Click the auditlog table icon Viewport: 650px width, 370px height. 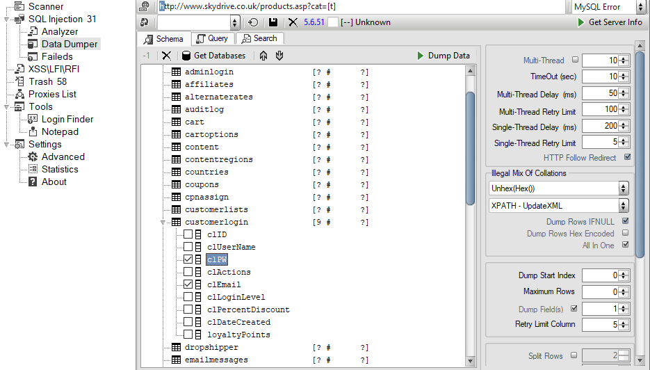(176, 109)
